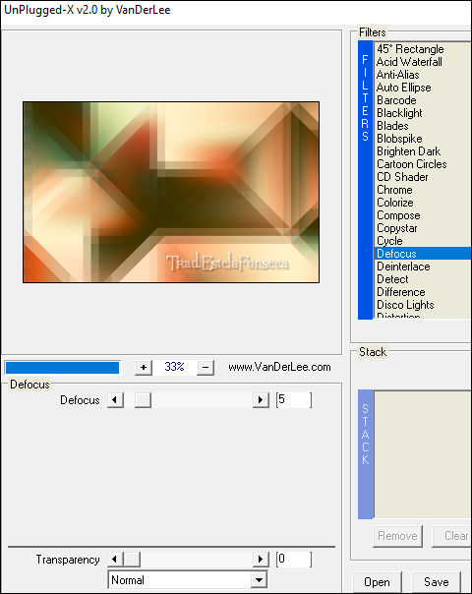Image resolution: width=472 pixels, height=594 pixels.
Task: Select the Blacklight filter entry
Action: tap(399, 113)
